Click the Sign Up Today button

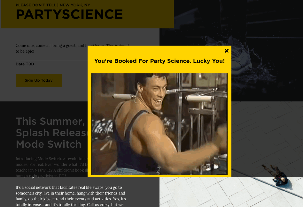point(39,80)
